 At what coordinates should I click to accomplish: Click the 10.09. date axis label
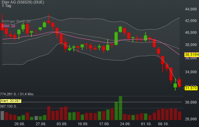pos(83,124)
